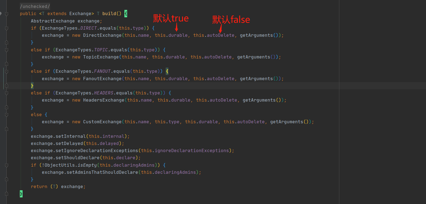The width and height of the screenshot is (426, 204).
Task: Click the DirectExchange constructor name
Action: point(102,35)
